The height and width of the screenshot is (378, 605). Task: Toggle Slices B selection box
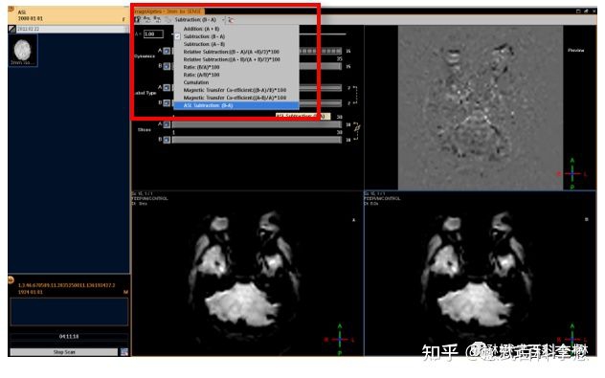tap(167, 140)
